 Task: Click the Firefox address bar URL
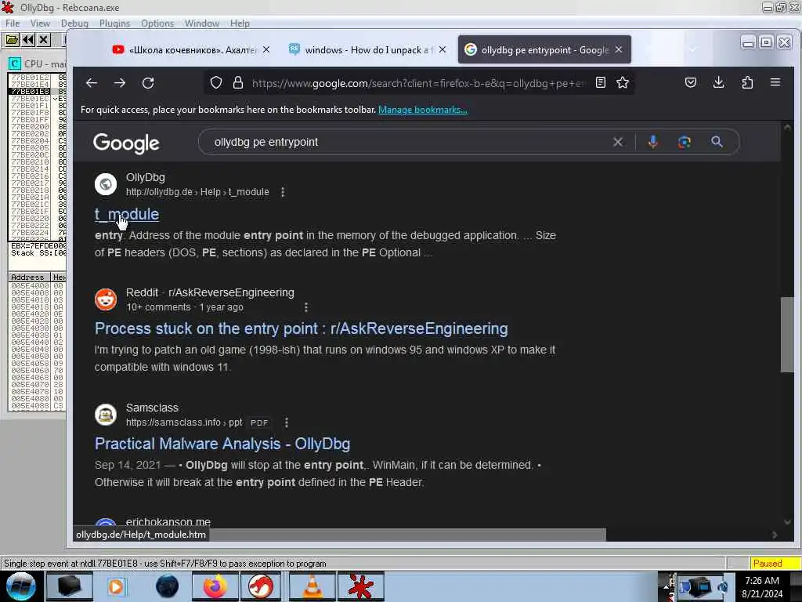point(418,83)
